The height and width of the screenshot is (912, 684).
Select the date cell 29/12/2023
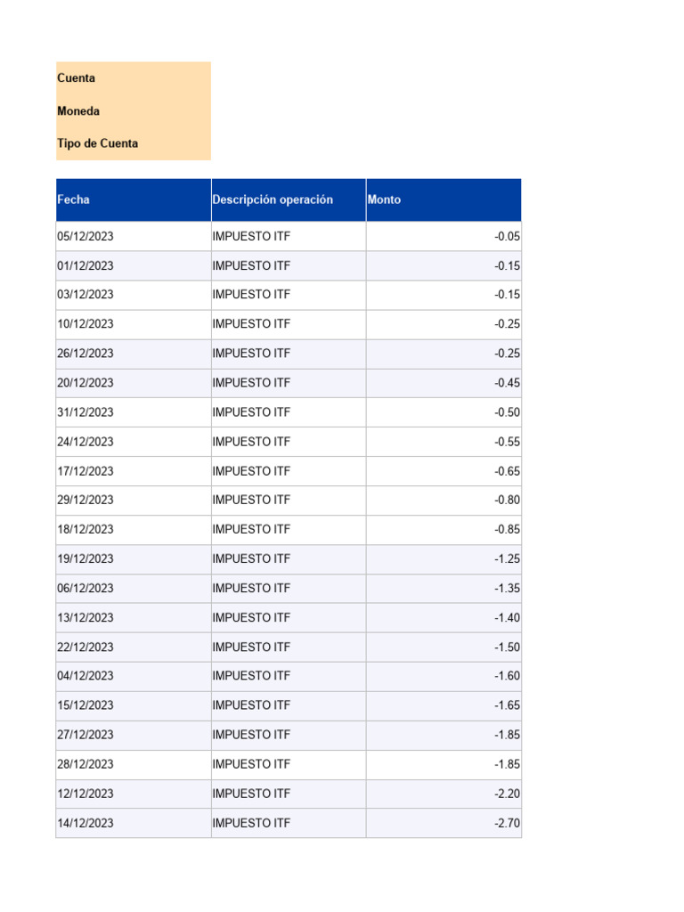pyautogui.click(x=85, y=500)
